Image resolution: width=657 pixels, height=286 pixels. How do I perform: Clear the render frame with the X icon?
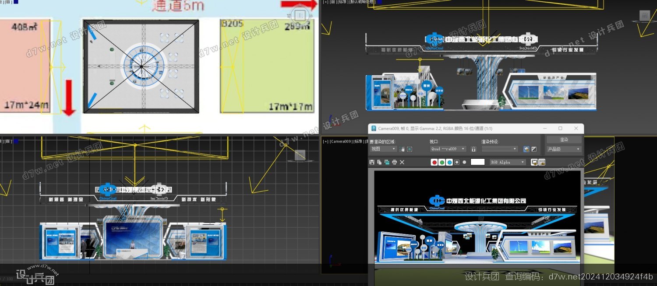(402, 162)
